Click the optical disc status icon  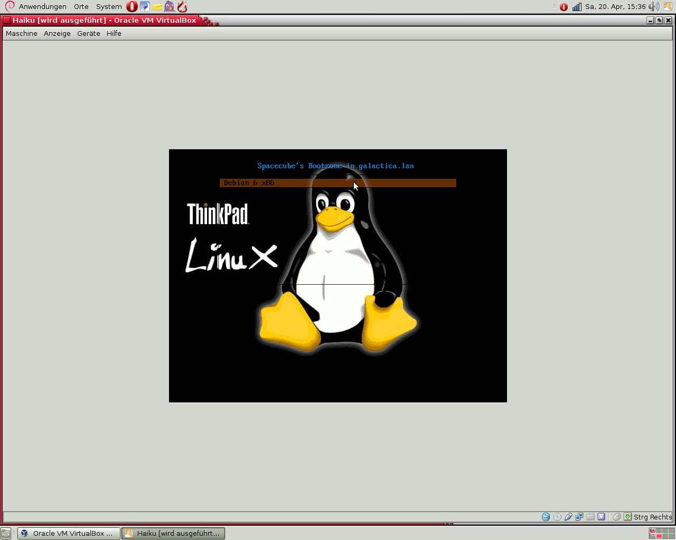[x=557, y=517]
